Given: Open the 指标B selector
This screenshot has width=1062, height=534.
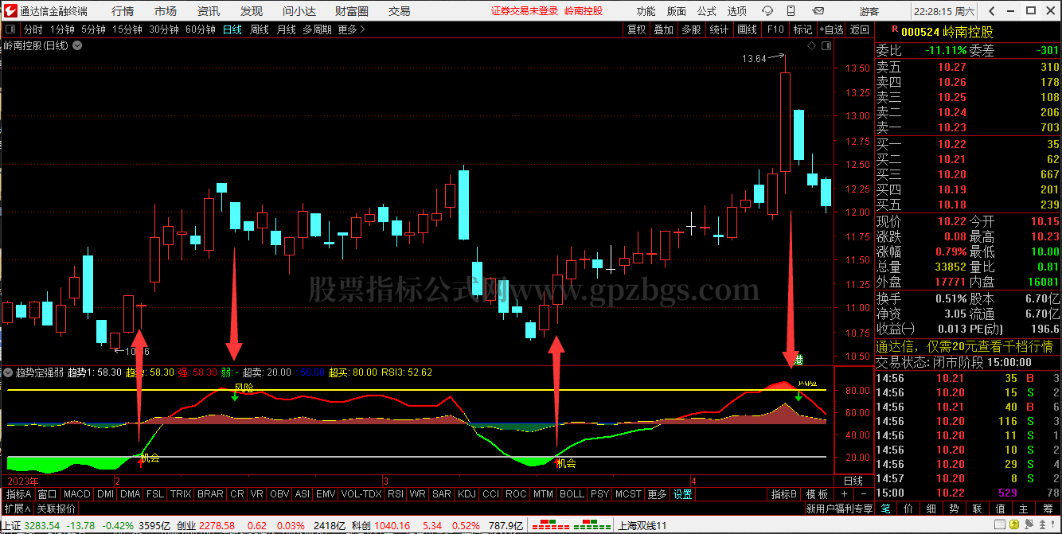Looking at the screenshot, I should tap(784, 494).
